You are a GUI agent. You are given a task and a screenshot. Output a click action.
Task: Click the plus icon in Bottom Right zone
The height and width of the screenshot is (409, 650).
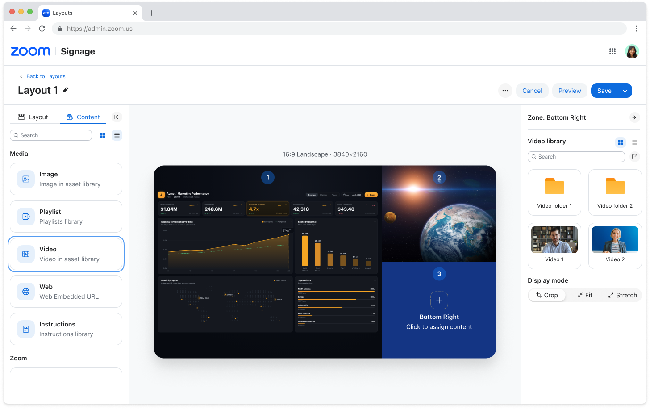click(x=439, y=300)
